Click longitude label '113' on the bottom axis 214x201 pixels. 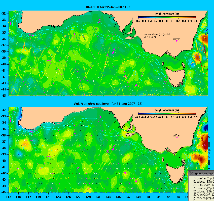click(x=9, y=197)
